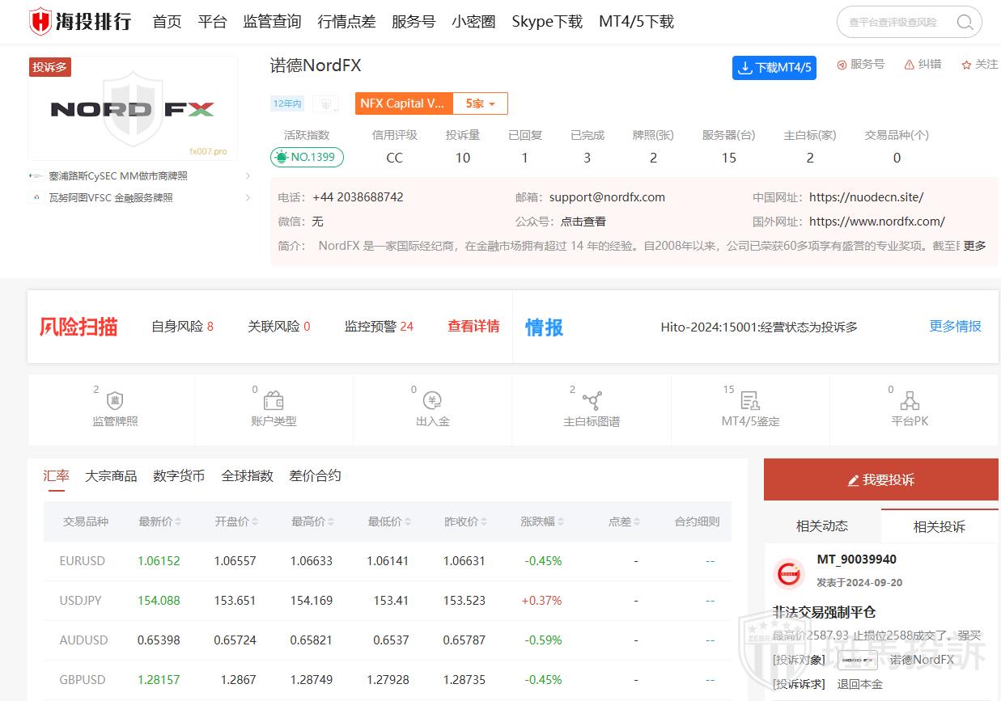
Task: Open the 监管牌照 license icon
Action: (x=115, y=401)
